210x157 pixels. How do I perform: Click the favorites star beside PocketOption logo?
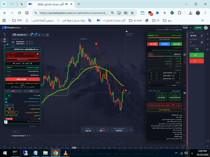(x=25, y=28)
